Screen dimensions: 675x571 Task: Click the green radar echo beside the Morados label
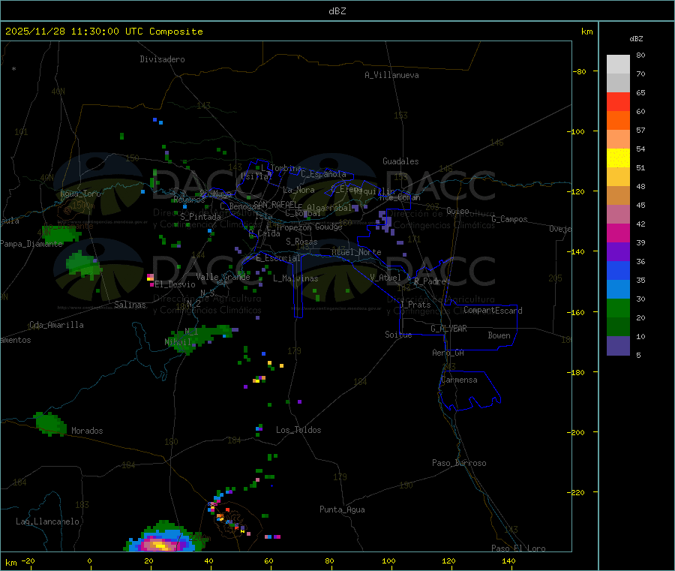(x=50, y=424)
